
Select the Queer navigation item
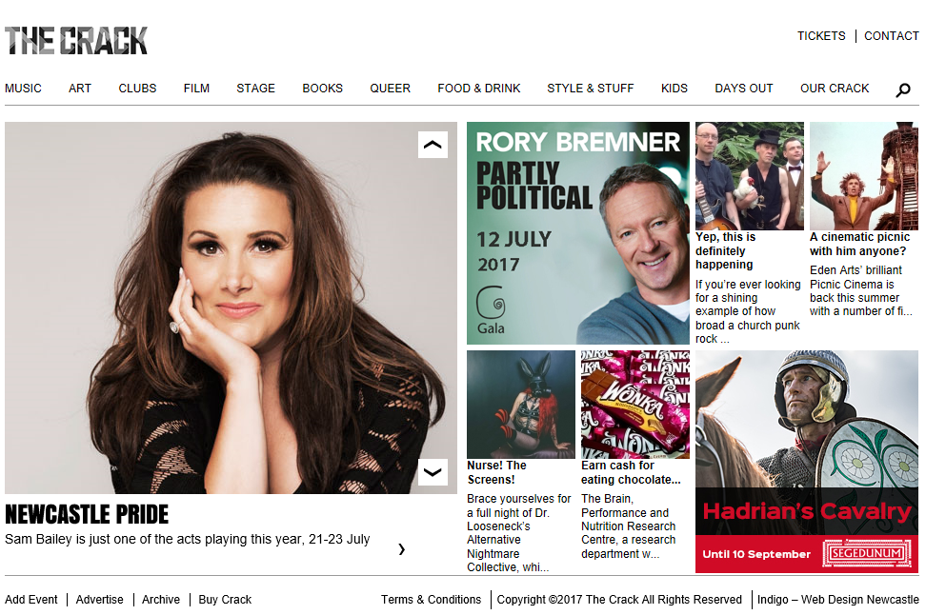tap(390, 88)
